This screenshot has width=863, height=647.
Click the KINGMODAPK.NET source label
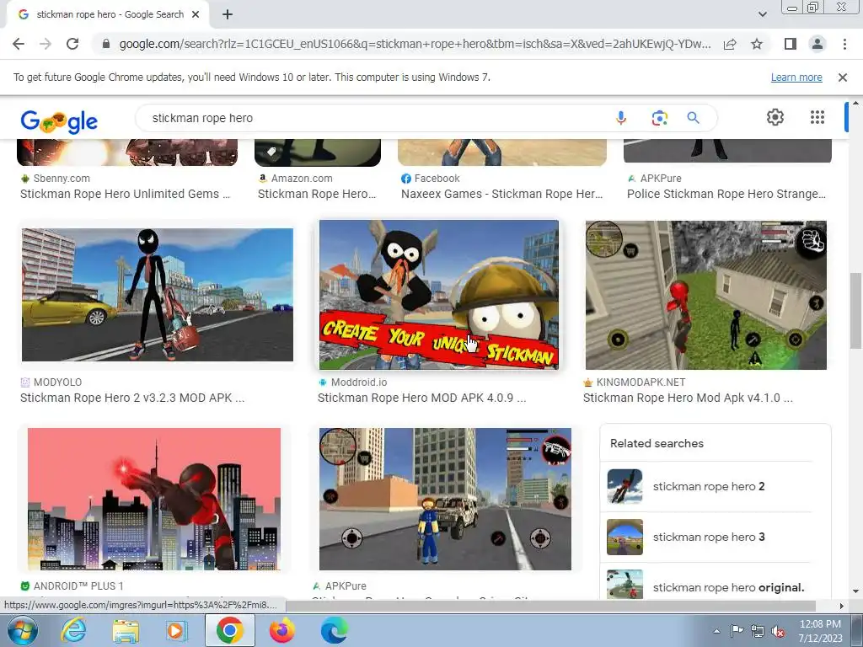[641, 382]
